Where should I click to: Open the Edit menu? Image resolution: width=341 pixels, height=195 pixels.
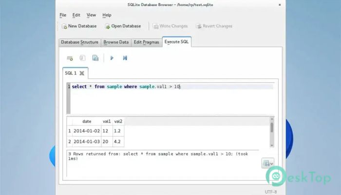tap(76, 15)
